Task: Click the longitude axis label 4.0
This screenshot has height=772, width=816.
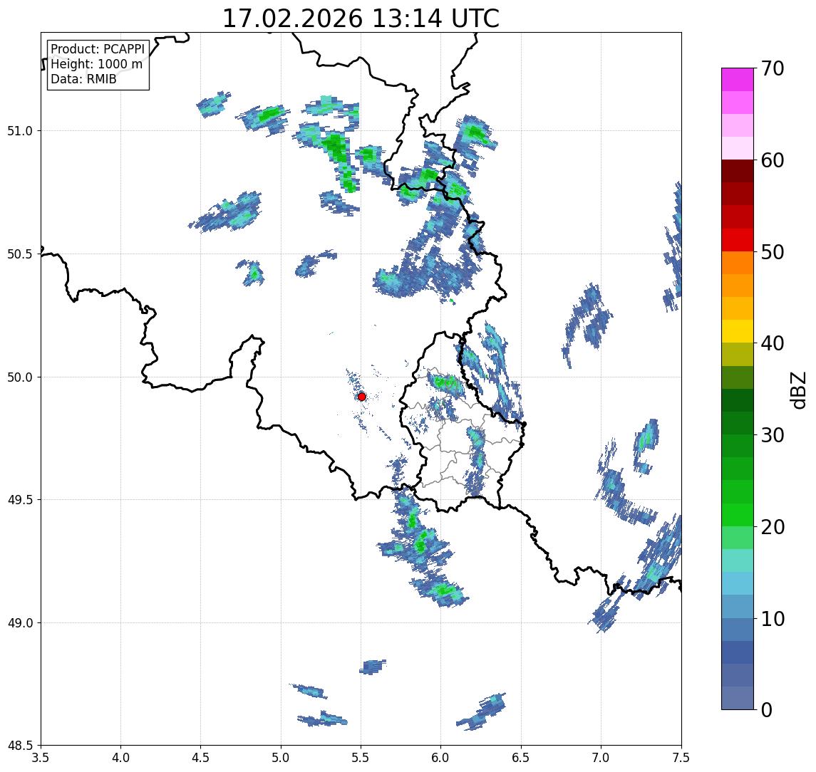Action: [120, 758]
